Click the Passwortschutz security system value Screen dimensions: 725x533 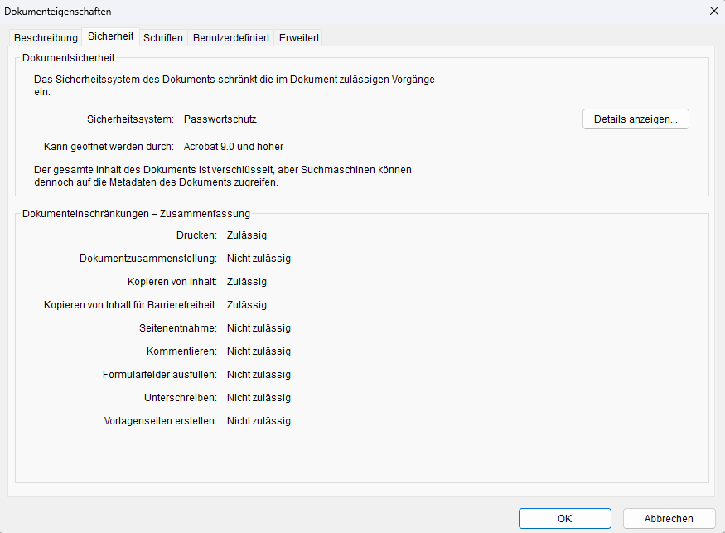pyautogui.click(x=220, y=119)
